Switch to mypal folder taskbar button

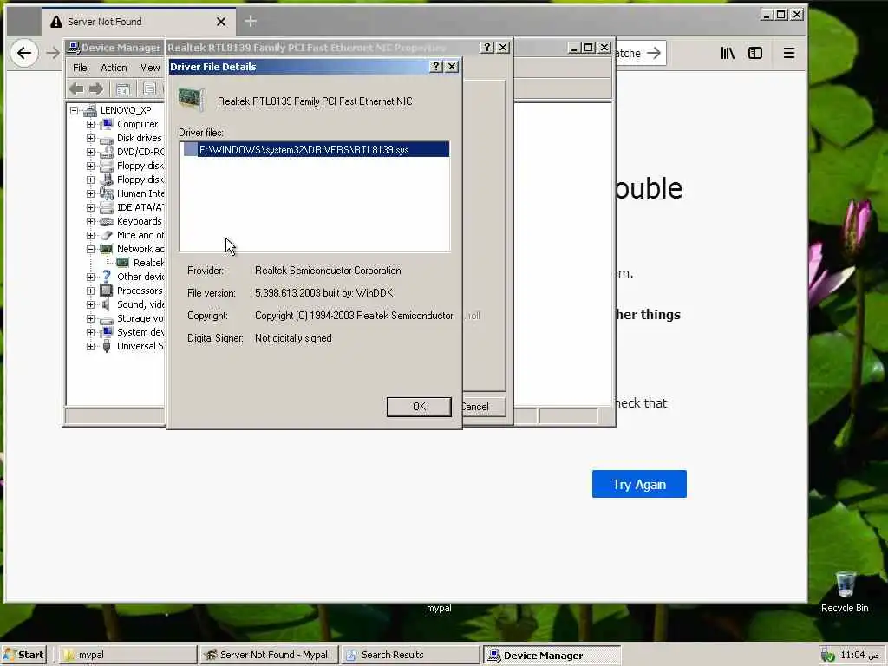(128, 655)
